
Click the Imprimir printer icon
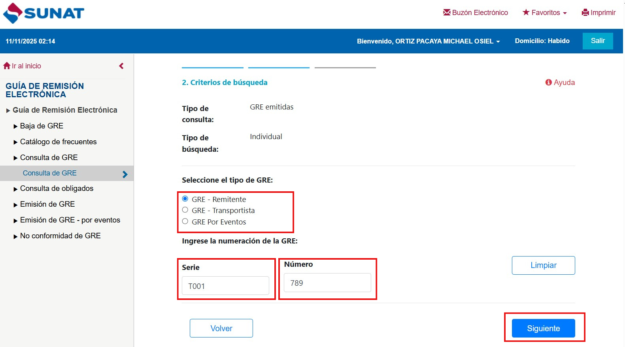click(x=585, y=13)
